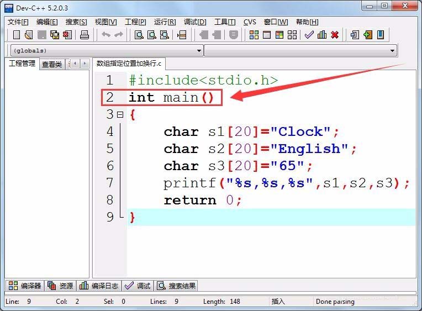This screenshot has height=311, width=422.
Task: Click the Debug checkmark icon
Action: point(309,35)
